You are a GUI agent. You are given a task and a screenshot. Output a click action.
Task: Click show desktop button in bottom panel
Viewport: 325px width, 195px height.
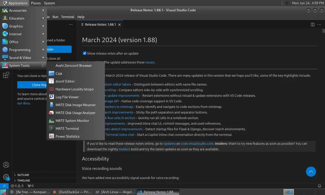pyautogui.click(x=3, y=192)
